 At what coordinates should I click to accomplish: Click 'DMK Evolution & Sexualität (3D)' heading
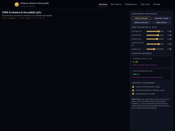point(22,12)
